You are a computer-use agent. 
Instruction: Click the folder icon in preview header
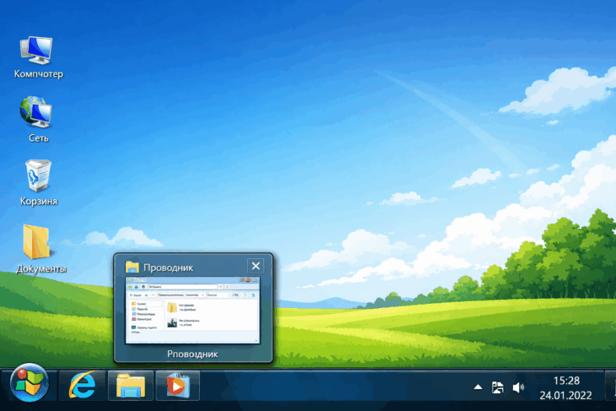coord(132,267)
